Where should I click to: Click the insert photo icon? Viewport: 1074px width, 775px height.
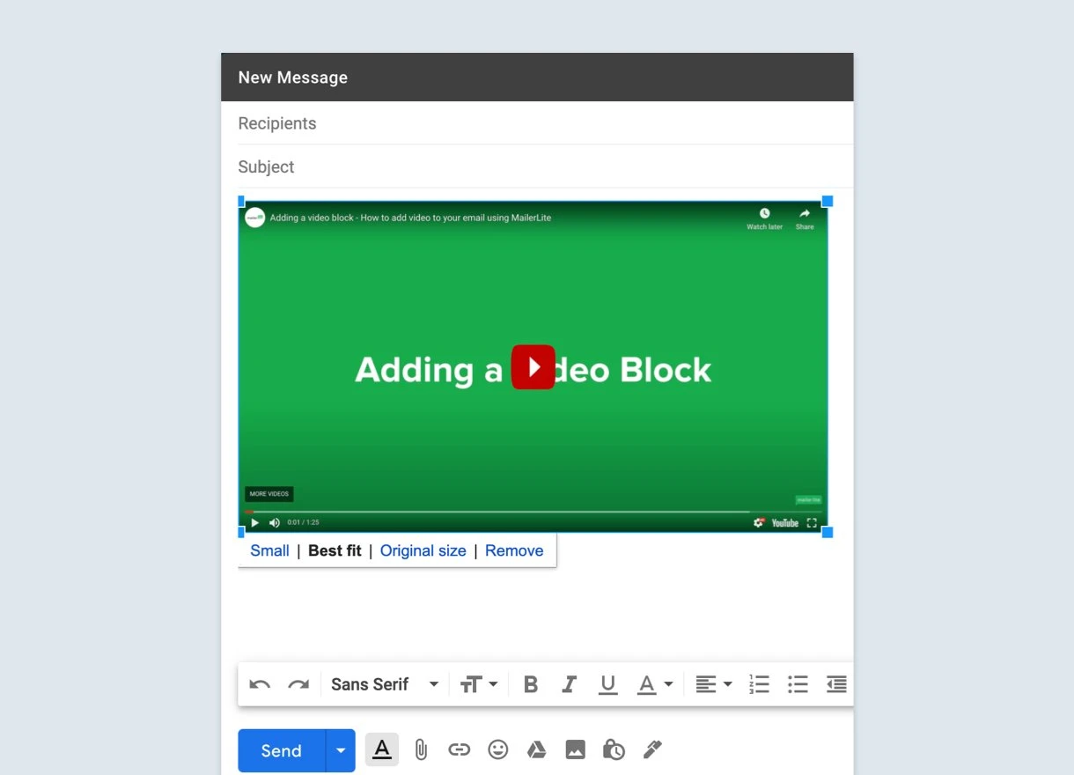[575, 750]
